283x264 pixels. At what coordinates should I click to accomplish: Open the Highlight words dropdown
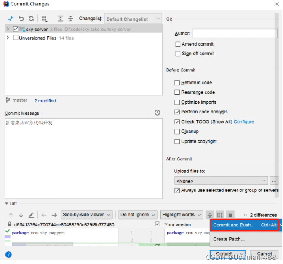click(x=182, y=215)
